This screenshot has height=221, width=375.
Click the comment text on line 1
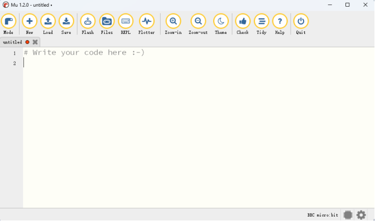click(84, 52)
